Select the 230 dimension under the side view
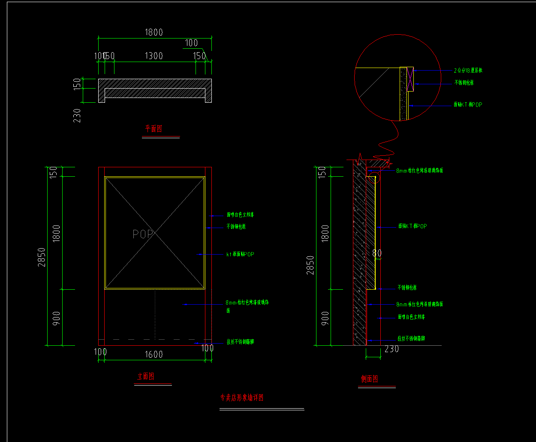Image resolution: width=536 pixels, height=442 pixels. pos(391,349)
